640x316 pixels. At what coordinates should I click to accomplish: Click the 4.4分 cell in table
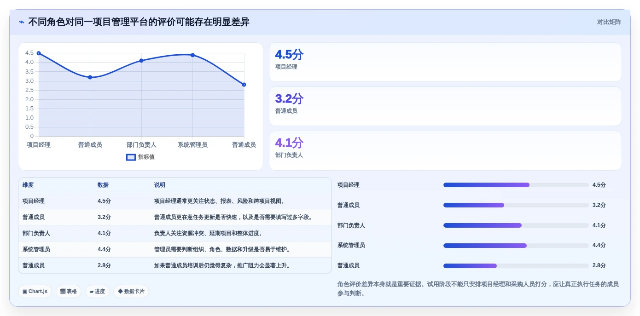104,250
